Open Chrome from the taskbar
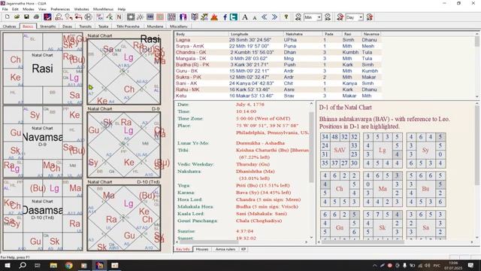This screenshot has width=481, height=271. click(68, 265)
